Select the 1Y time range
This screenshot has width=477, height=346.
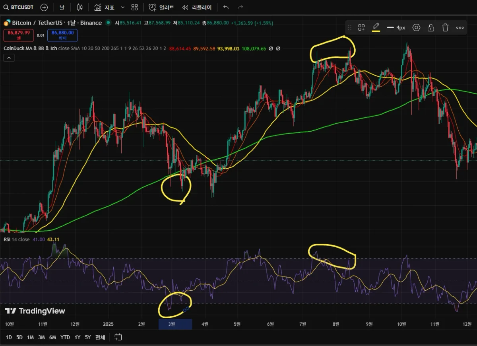coord(77,337)
